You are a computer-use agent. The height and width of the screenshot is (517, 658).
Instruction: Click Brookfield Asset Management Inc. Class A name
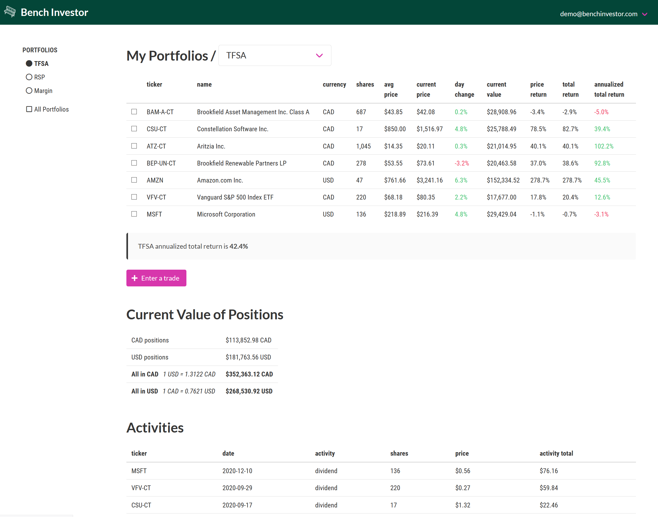(x=253, y=112)
